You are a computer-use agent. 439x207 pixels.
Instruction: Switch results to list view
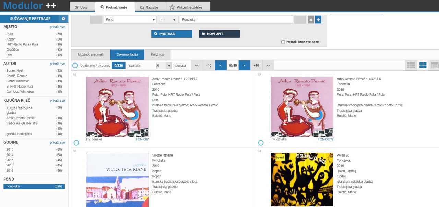coord(411,65)
